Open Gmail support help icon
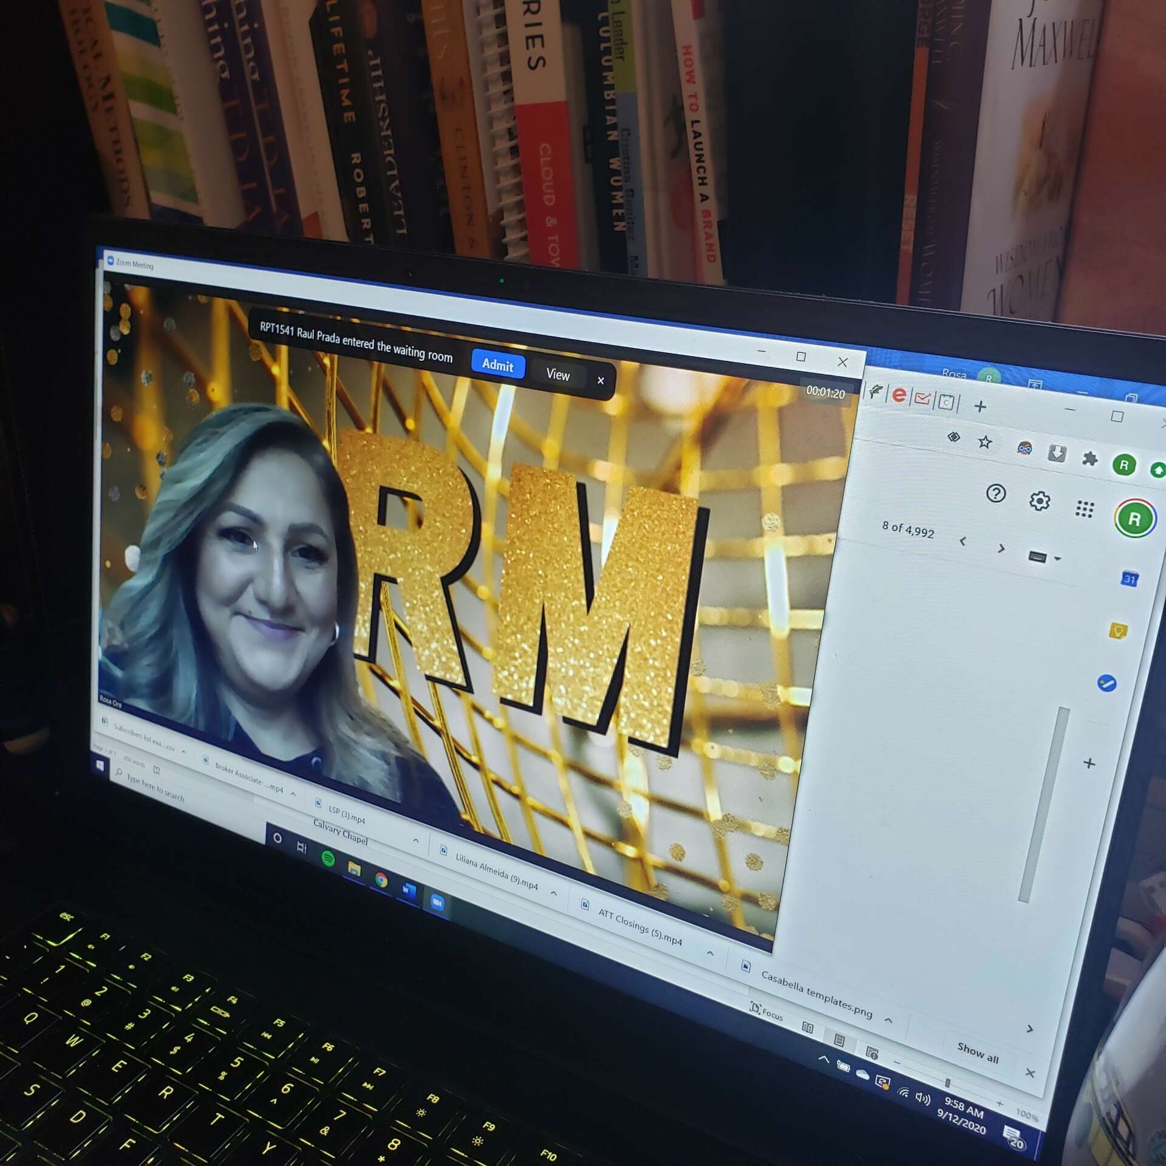 point(996,493)
